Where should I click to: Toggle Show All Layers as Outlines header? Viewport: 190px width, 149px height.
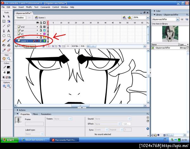click(x=44, y=23)
